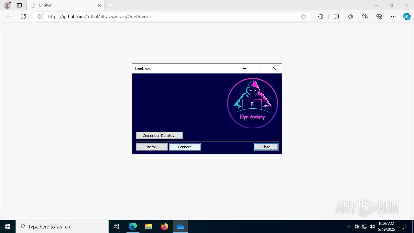Refresh the current page

tap(23, 17)
